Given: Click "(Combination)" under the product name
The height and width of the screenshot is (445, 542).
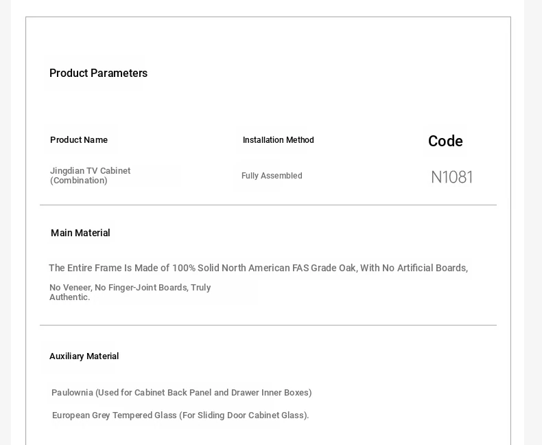Looking at the screenshot, I should [79, 181].
